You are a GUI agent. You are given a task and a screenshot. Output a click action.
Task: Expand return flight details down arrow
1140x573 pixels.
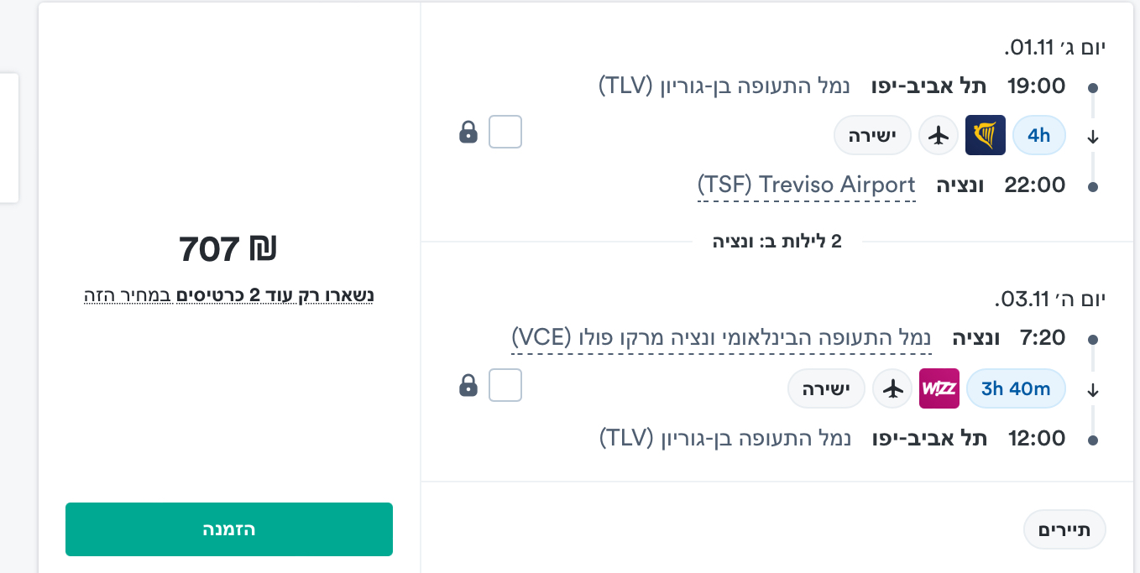(1092, 390)
